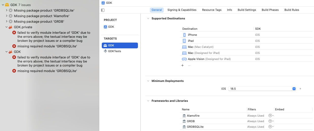Add another minimum deployment platform
This screenshot has width=314, height=131.
pos(300,89)
